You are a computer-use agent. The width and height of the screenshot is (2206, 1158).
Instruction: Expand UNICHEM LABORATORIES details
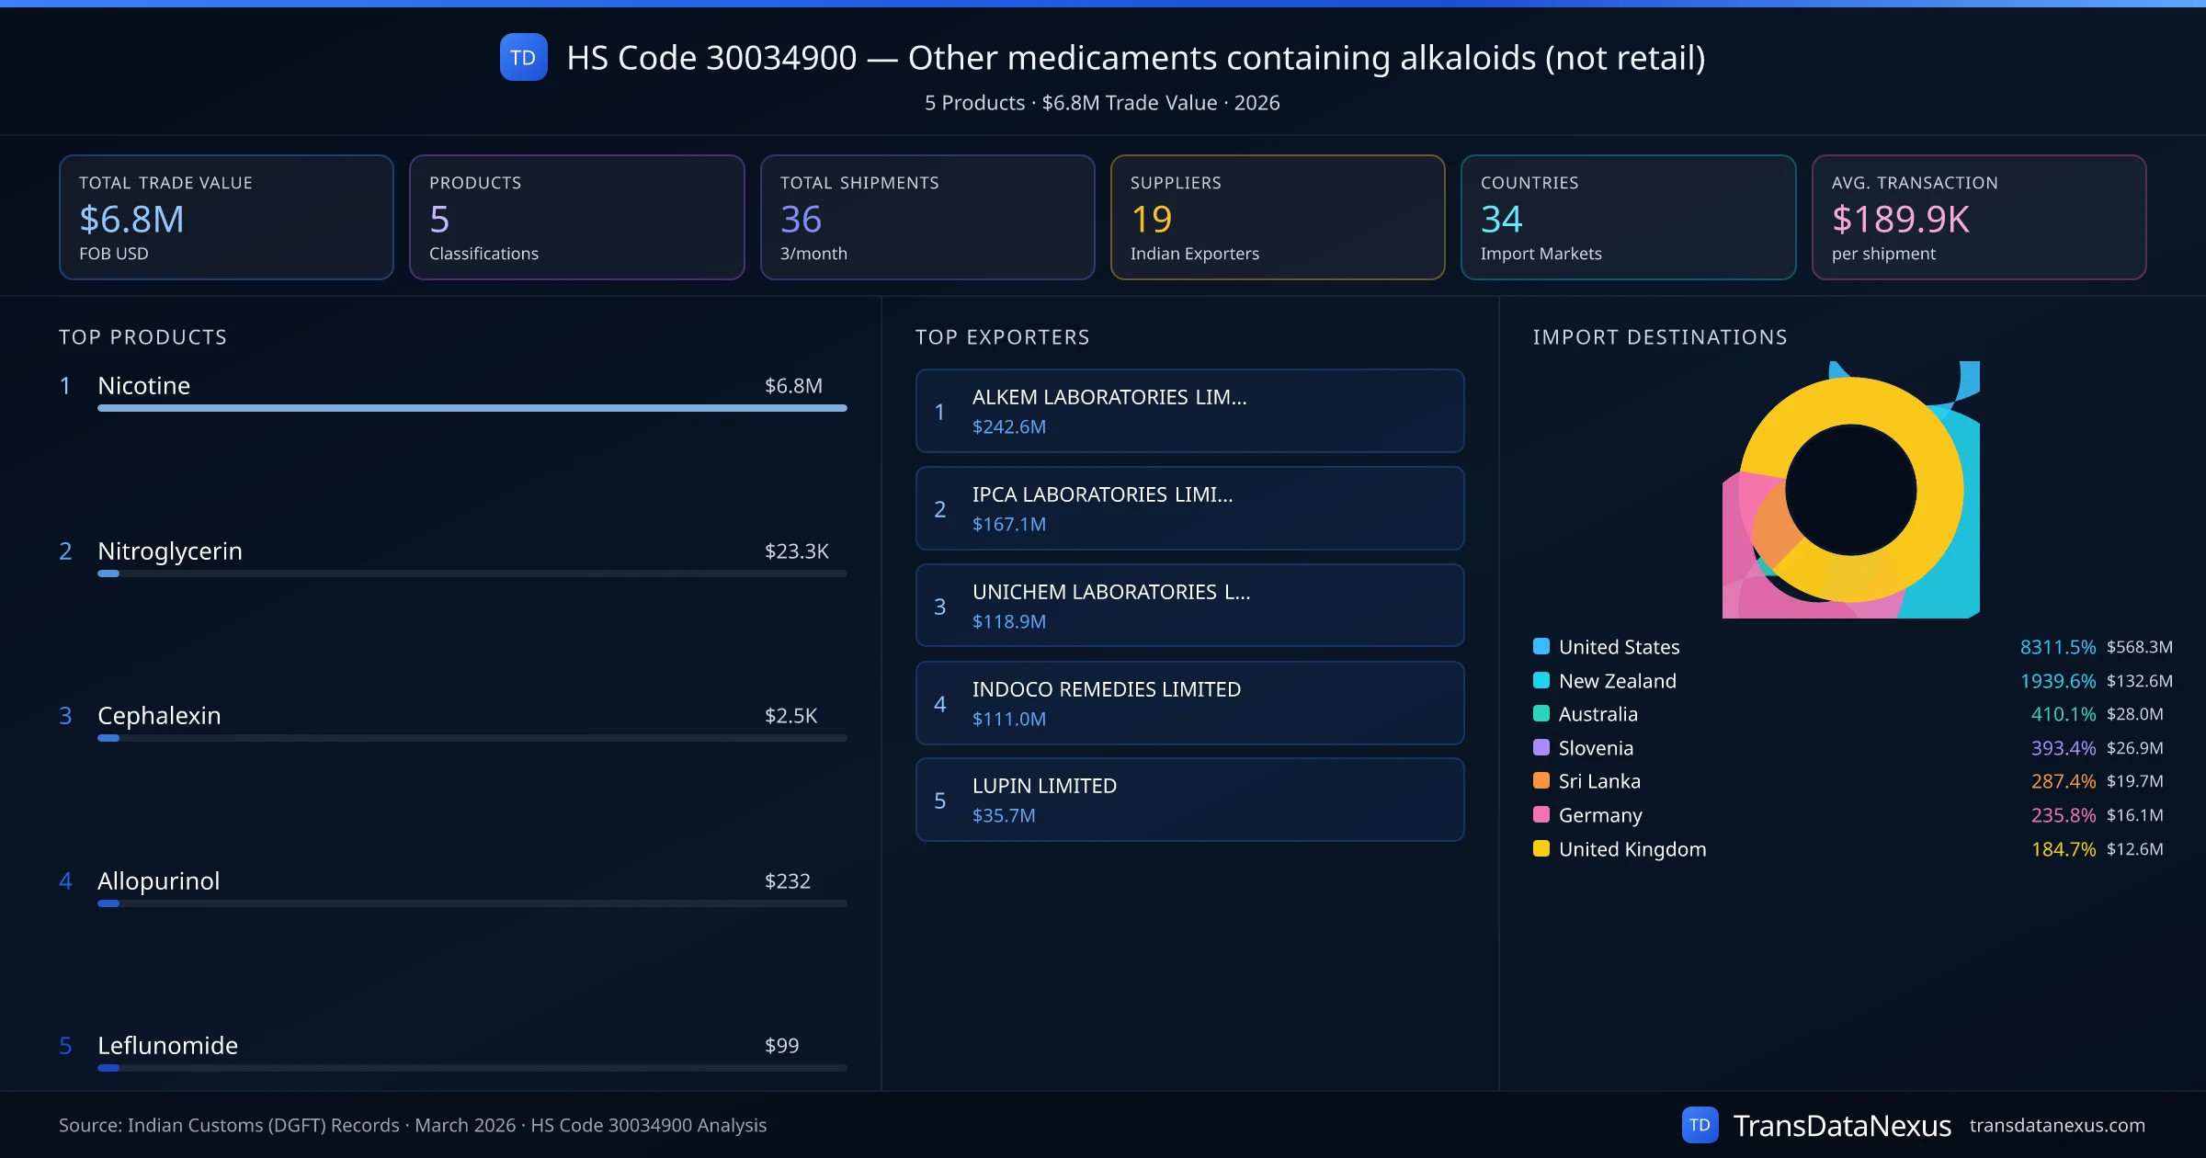(1188, 606)
